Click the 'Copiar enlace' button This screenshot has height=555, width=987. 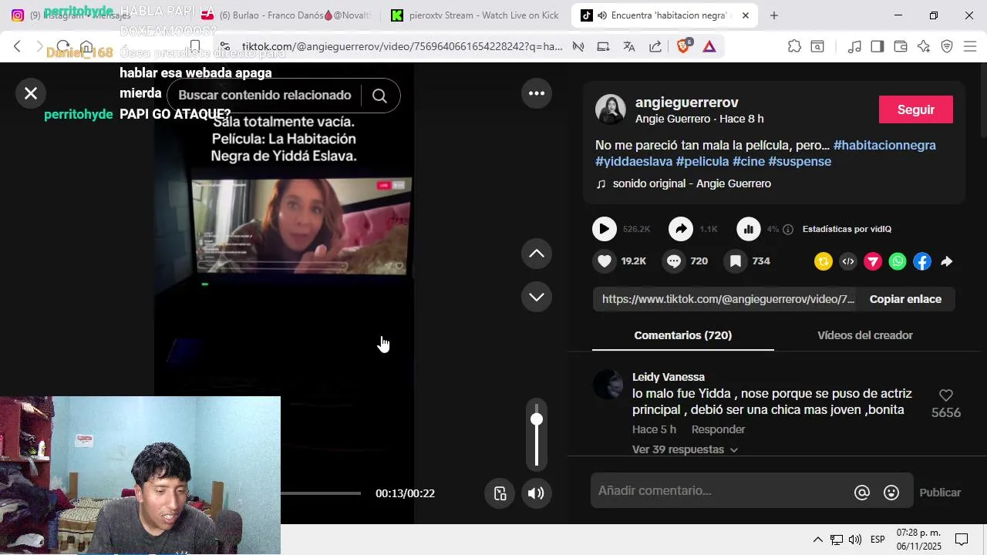click(x=905, y=299)
